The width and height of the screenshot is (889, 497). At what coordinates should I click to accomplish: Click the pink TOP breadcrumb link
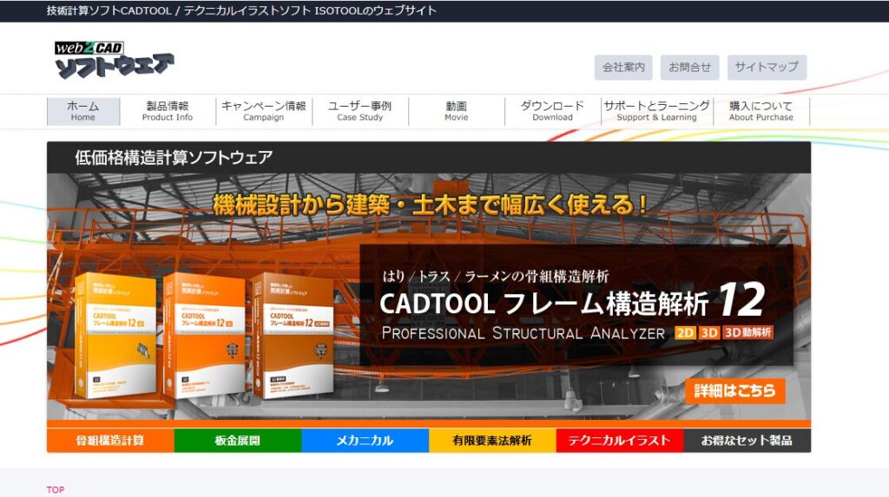point(56,490)
